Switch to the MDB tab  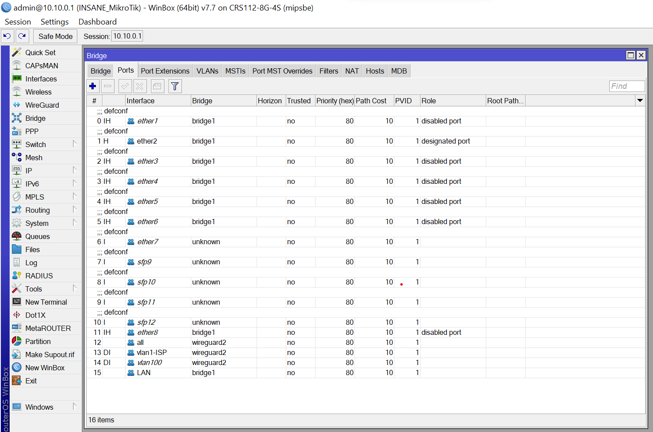(399, 71)
